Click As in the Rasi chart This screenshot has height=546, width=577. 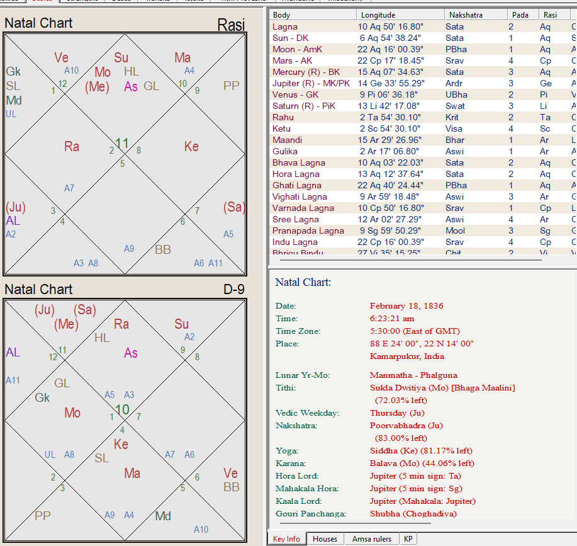click(131, 86)
